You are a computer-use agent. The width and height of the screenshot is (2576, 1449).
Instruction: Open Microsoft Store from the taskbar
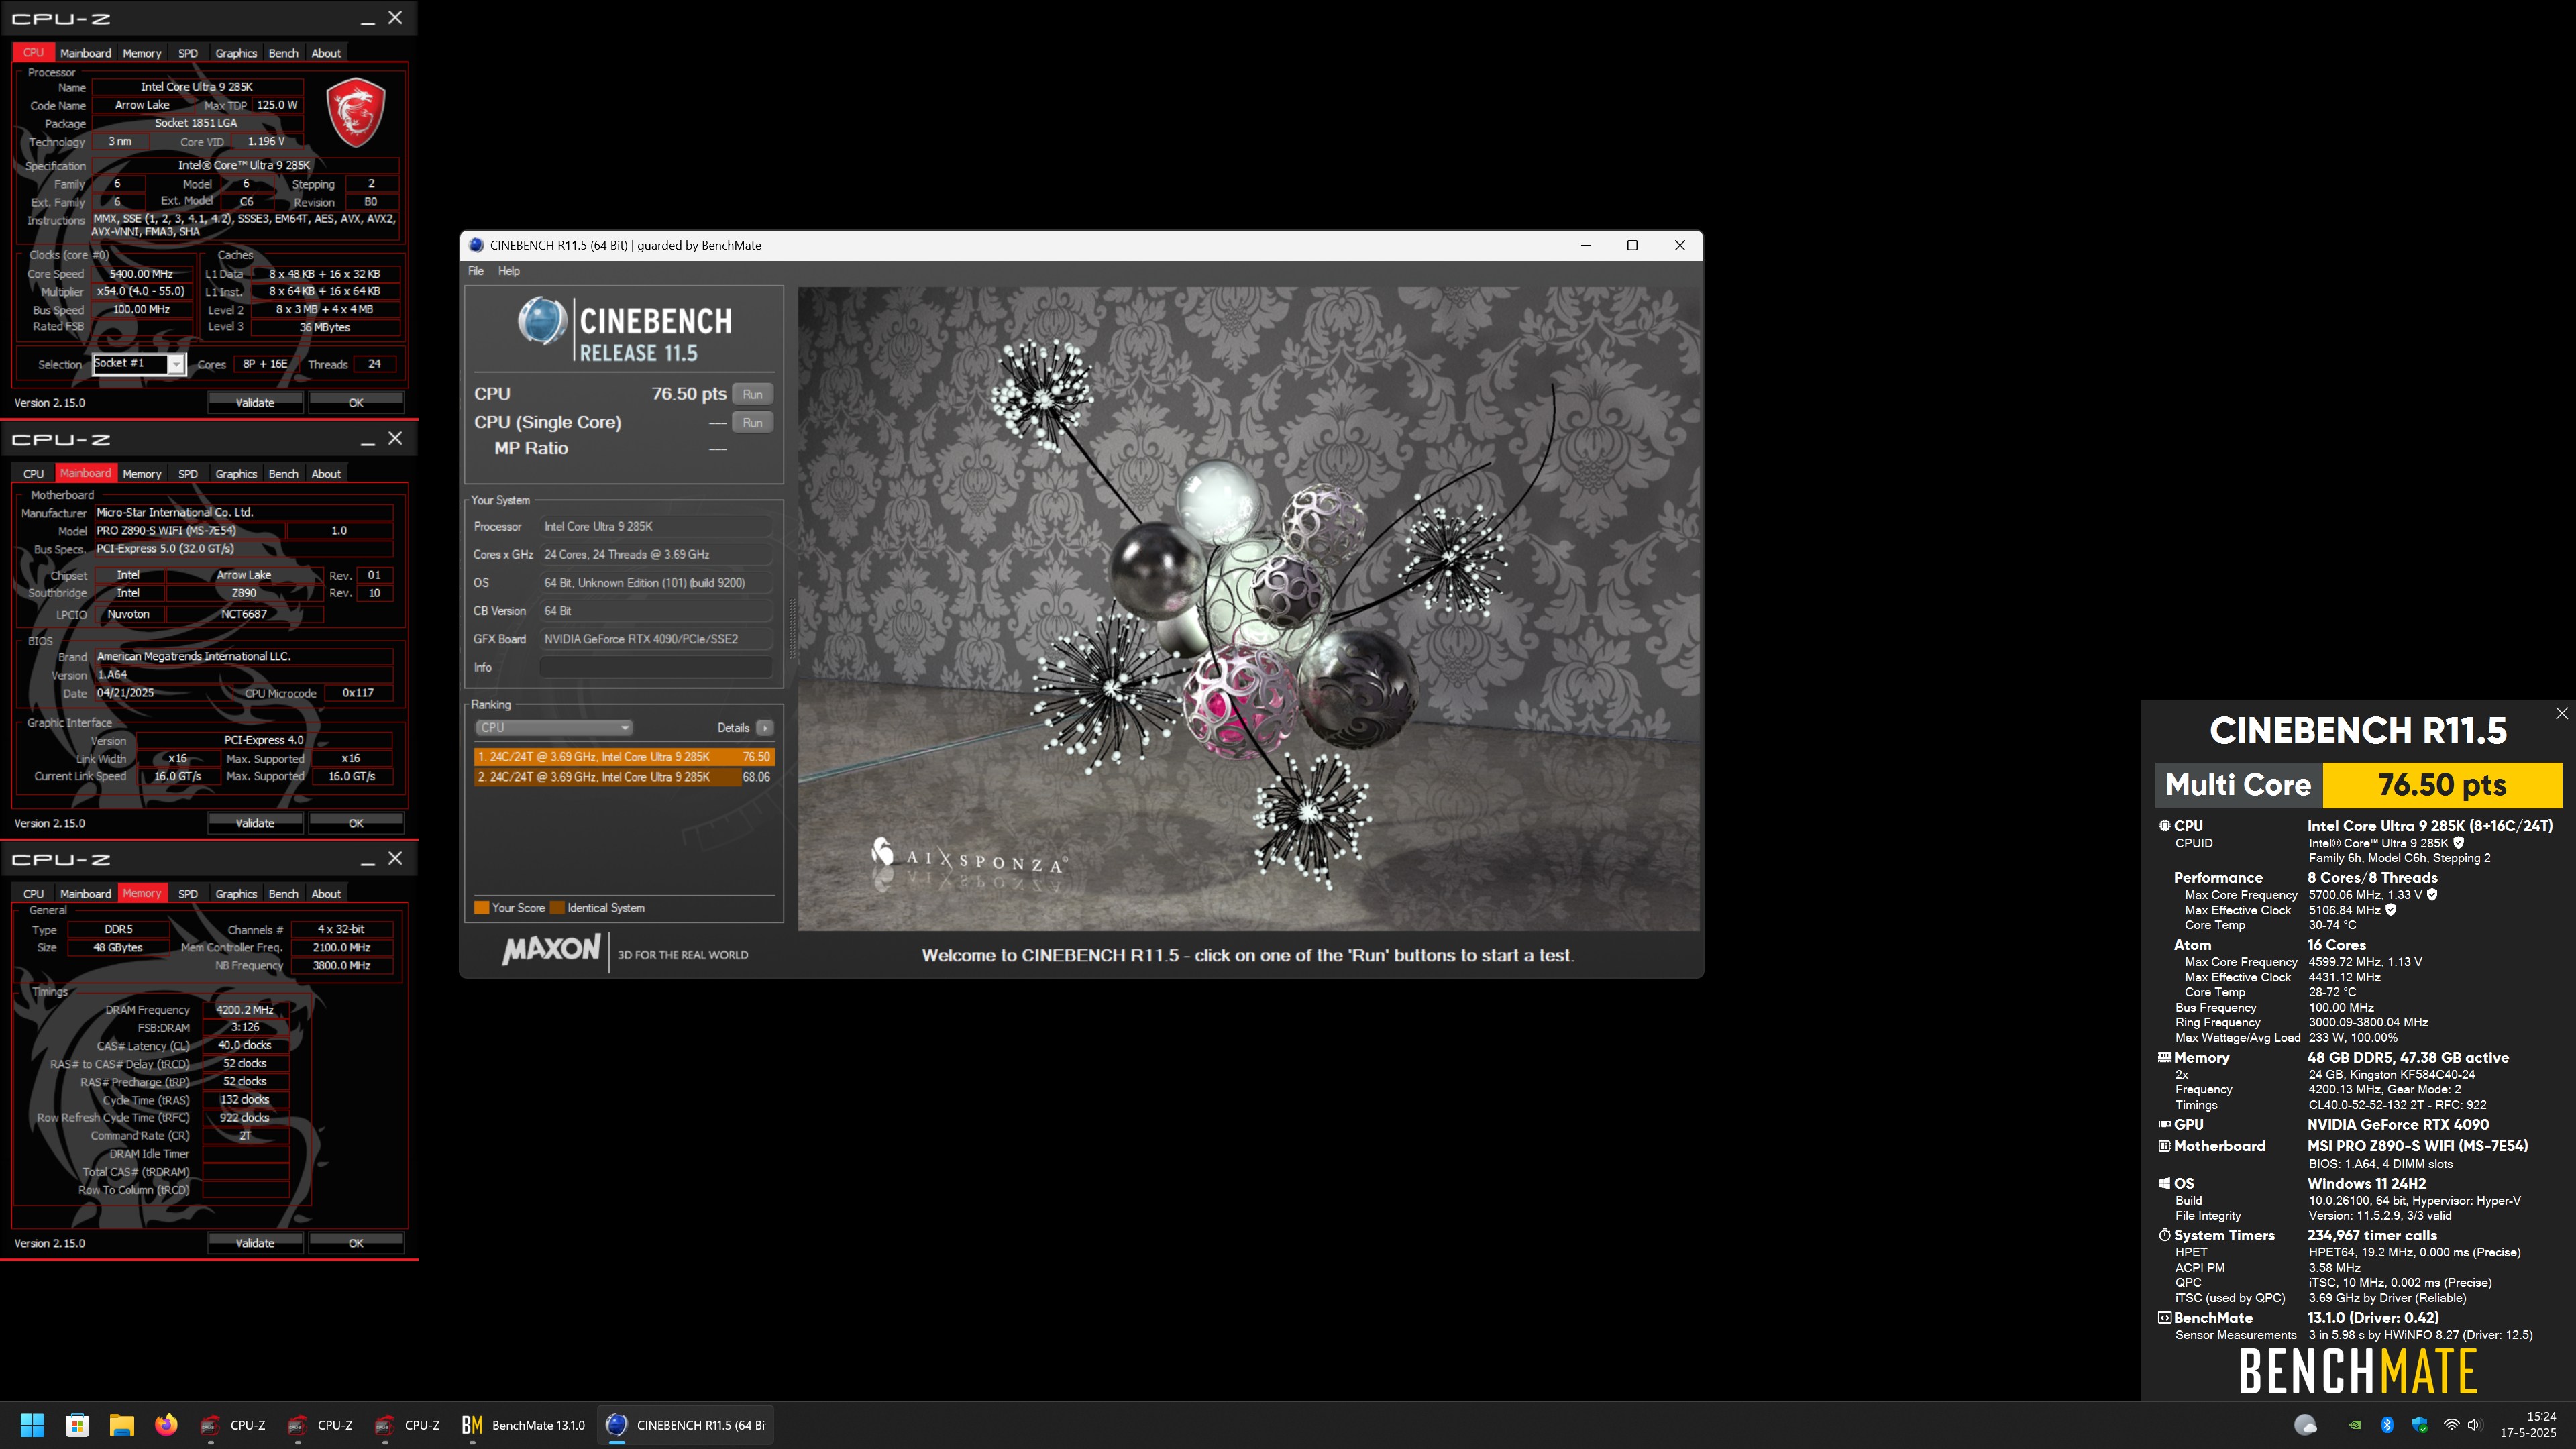pos(77,1425)
